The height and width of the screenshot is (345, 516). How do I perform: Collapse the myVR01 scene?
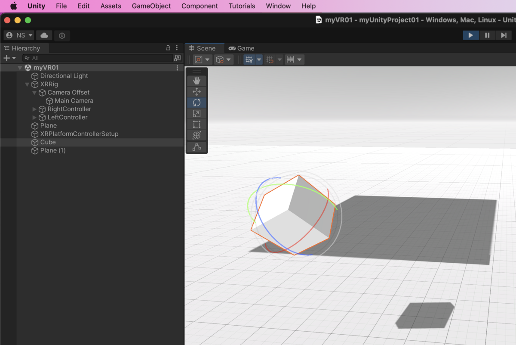tap(20, 68)
